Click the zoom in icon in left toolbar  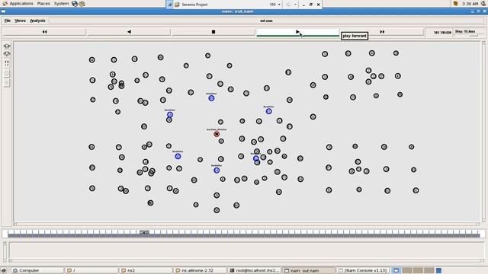point(7,46)
